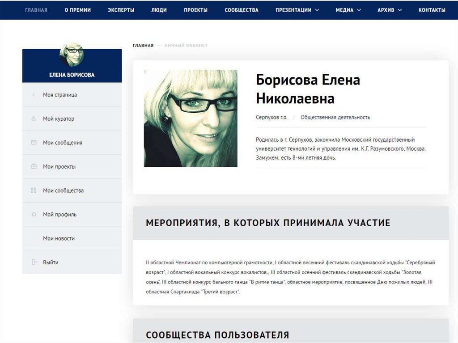Image resolution: width=458 pixels, height=343 pixels.
Task: Click the back arrow icon beside Моя страница
Action: point(34,95)
